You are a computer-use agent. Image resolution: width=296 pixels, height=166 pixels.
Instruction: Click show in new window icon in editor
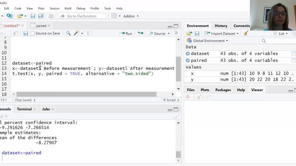15,33
